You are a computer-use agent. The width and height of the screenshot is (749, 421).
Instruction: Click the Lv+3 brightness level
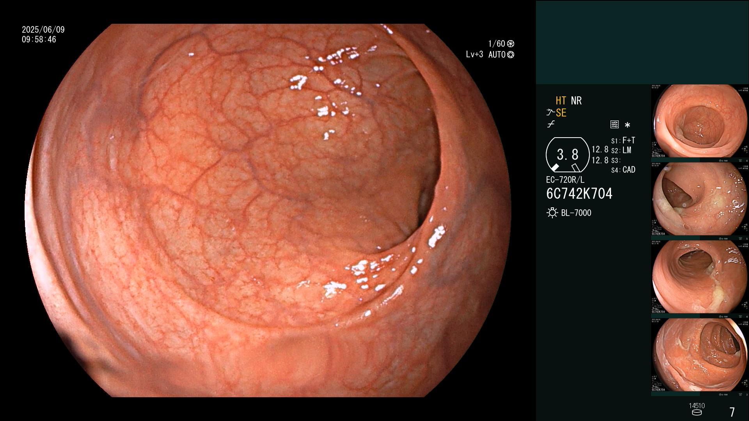(x=474, y=55)
